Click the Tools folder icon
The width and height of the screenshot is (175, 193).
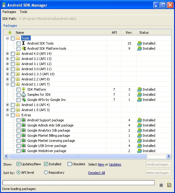[x=18, y=38]
